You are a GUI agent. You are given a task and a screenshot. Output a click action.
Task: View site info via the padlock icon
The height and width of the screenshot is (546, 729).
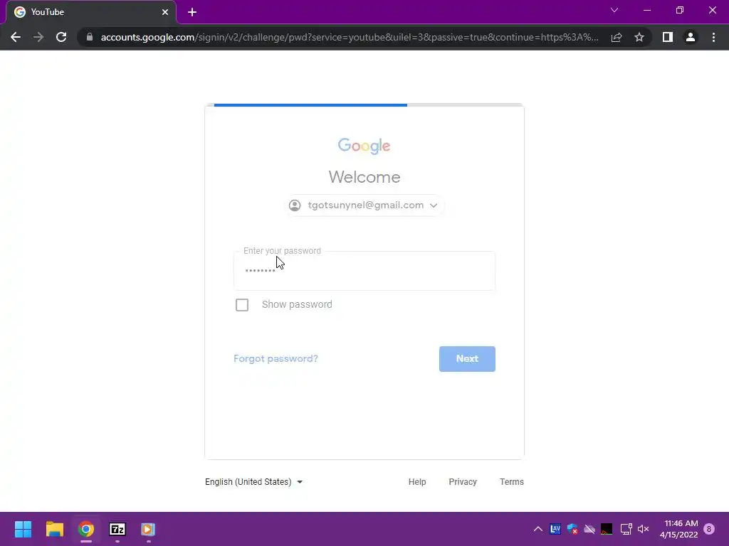(90, 37)
